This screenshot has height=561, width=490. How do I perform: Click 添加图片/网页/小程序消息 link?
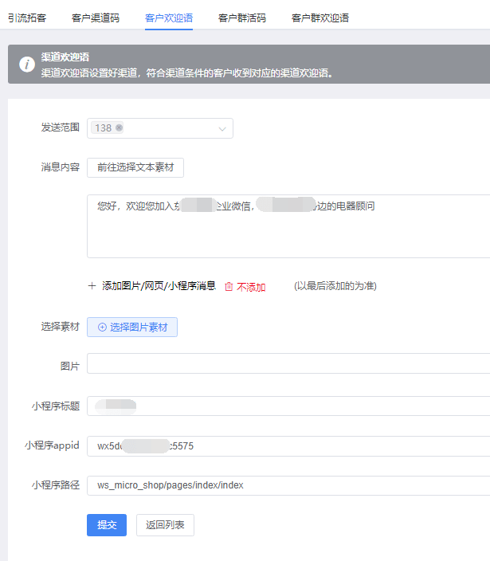click(x=159, y=285)
